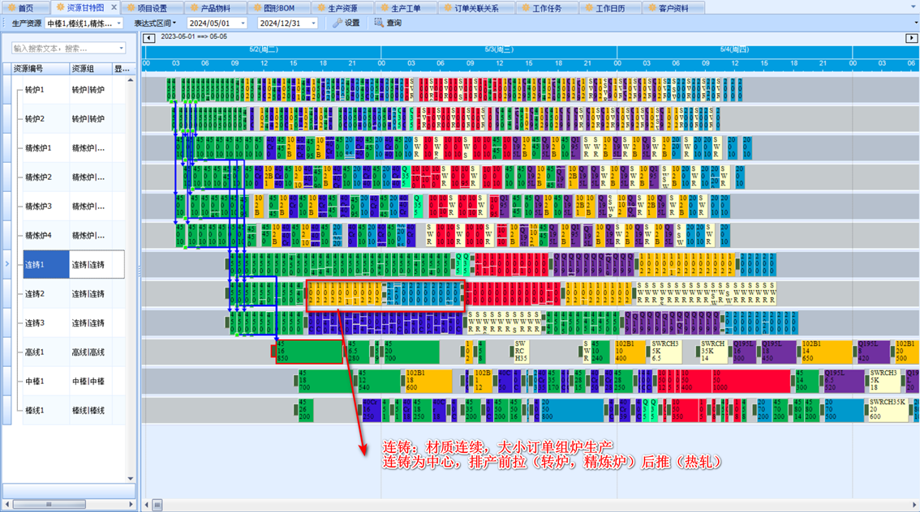
Task: Select the 精炼炉3 resource row
Action: point(39,207)
